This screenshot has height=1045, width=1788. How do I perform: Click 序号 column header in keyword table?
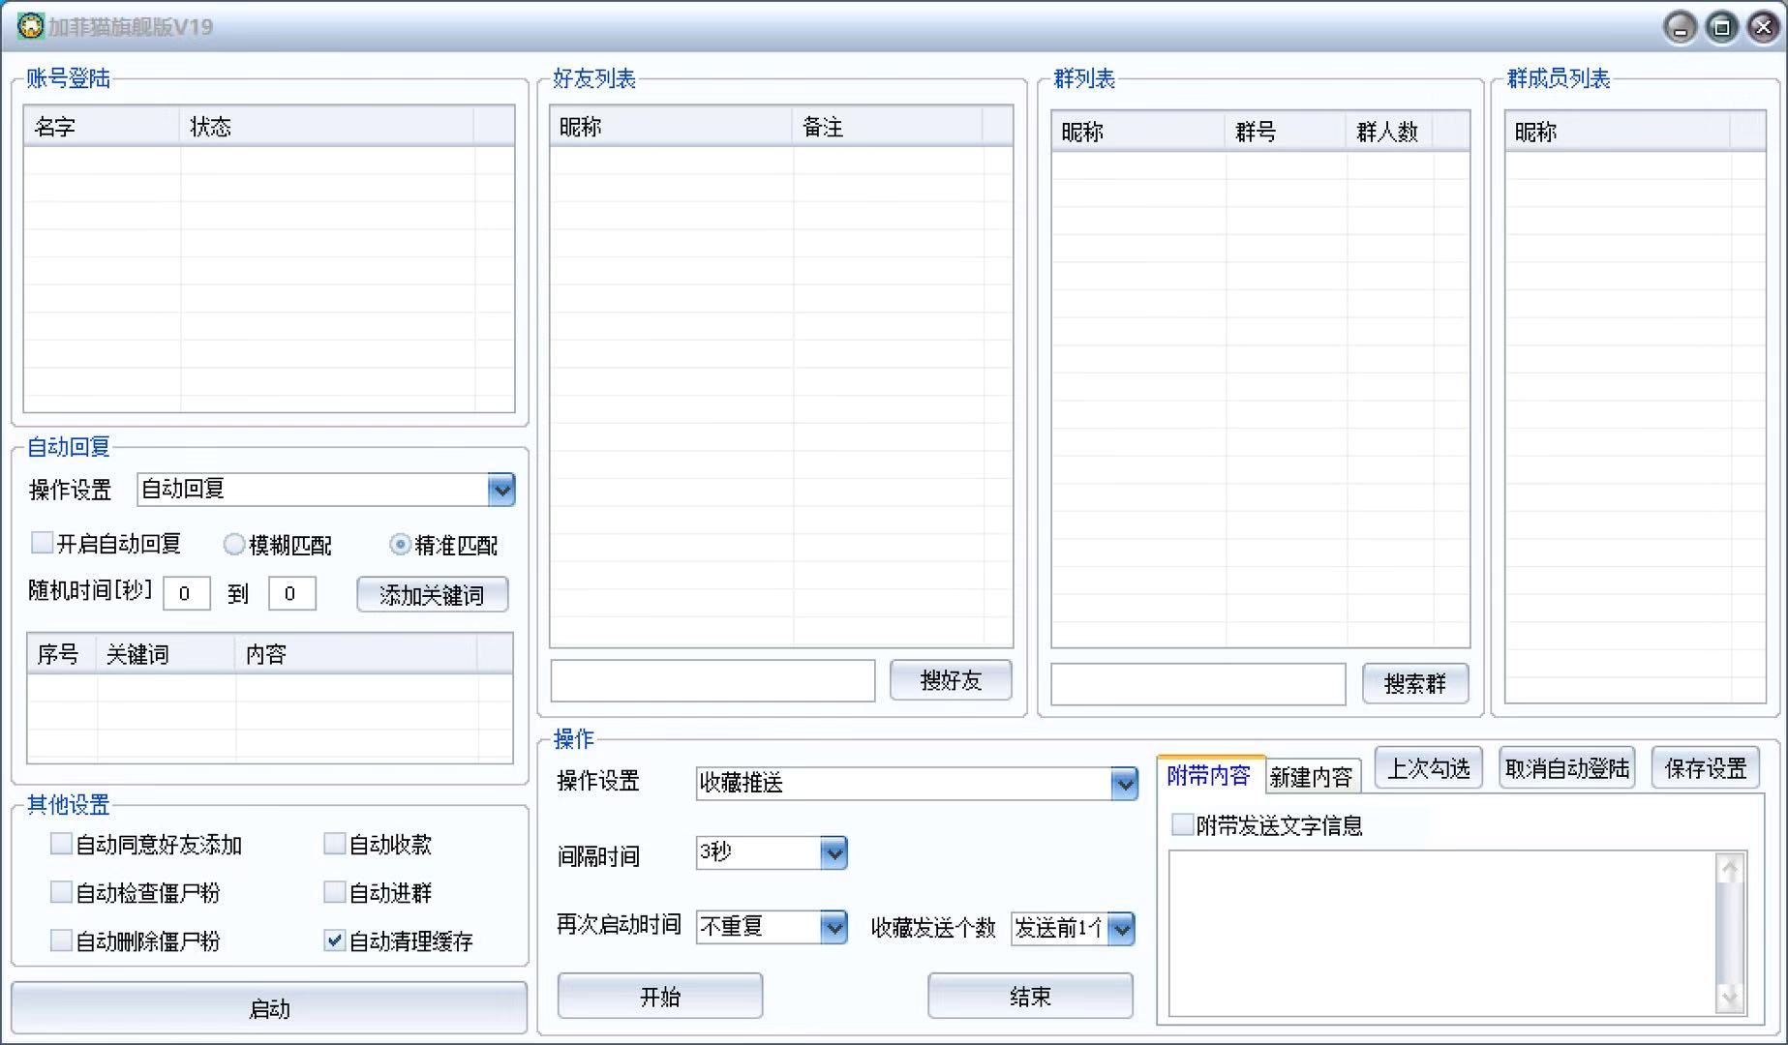[62, 654]
